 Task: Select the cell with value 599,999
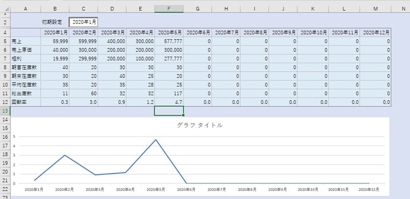(x=83, y=41)
